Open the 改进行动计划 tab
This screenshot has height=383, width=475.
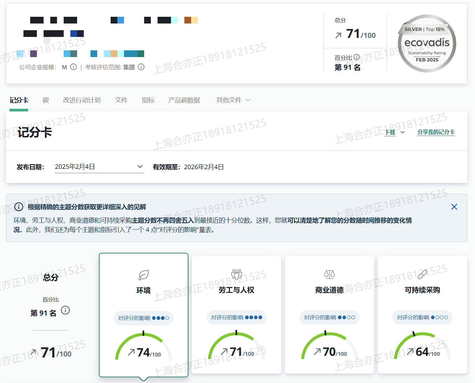click(82, 100)
